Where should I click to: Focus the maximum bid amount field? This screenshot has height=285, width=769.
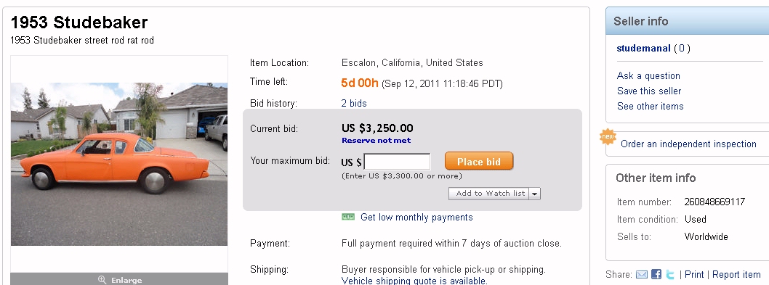(398, 162)
